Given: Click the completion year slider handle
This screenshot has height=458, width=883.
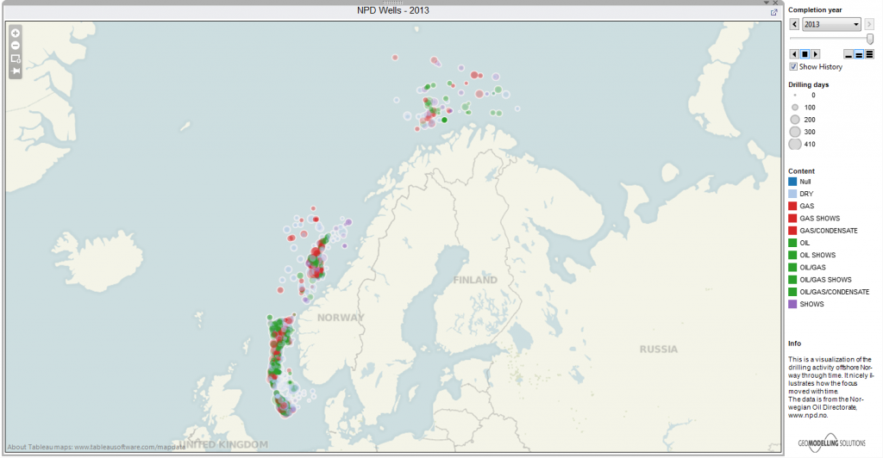Looking at the screenshot, I should [869, 39].
